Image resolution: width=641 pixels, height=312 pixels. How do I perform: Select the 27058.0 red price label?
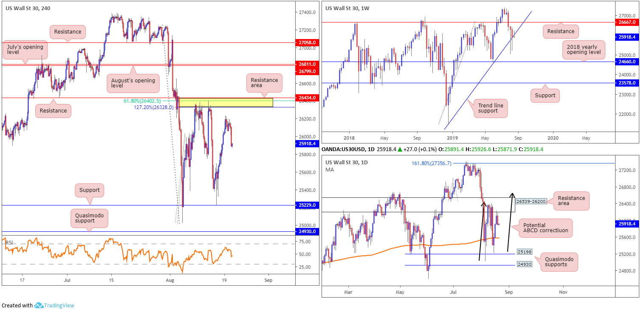click(x=307, y=43)
